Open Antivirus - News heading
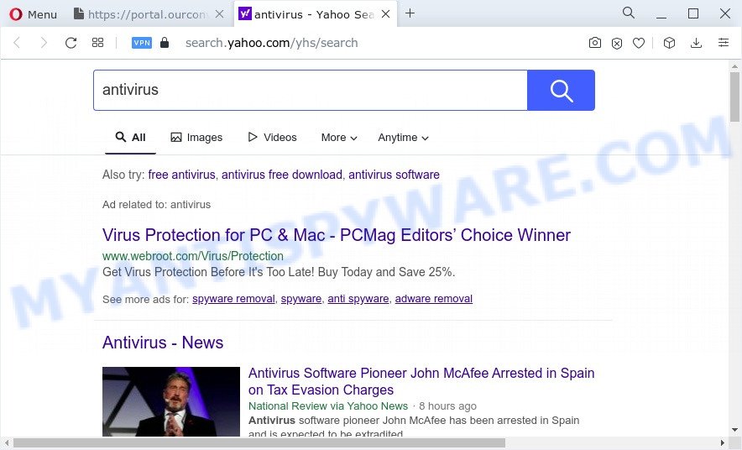742x450 pixels. pos(163,343)
